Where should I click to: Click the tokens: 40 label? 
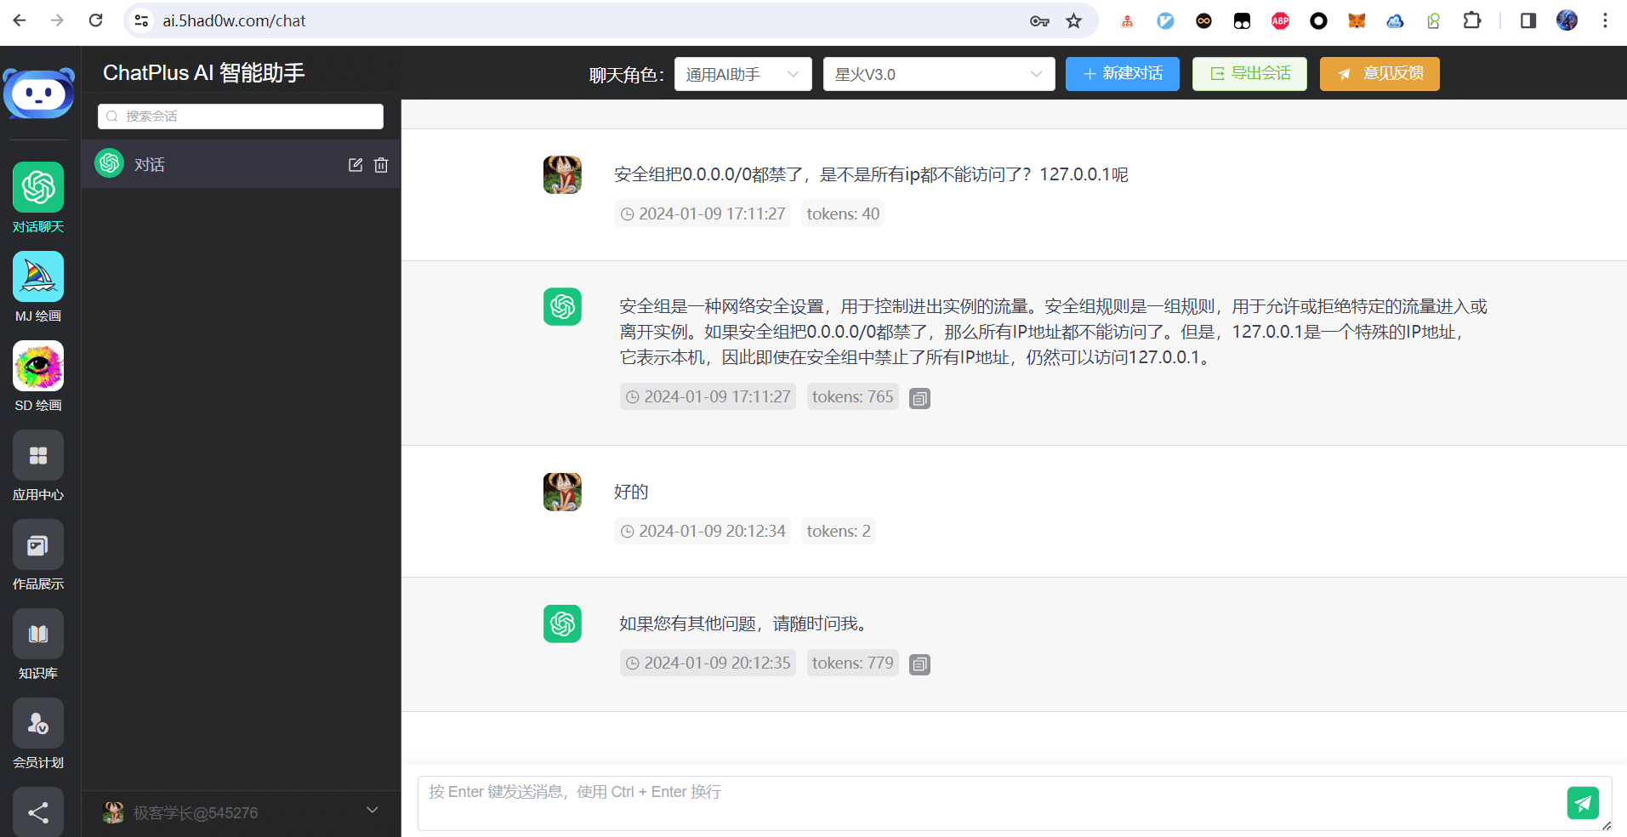coord(843,214)
